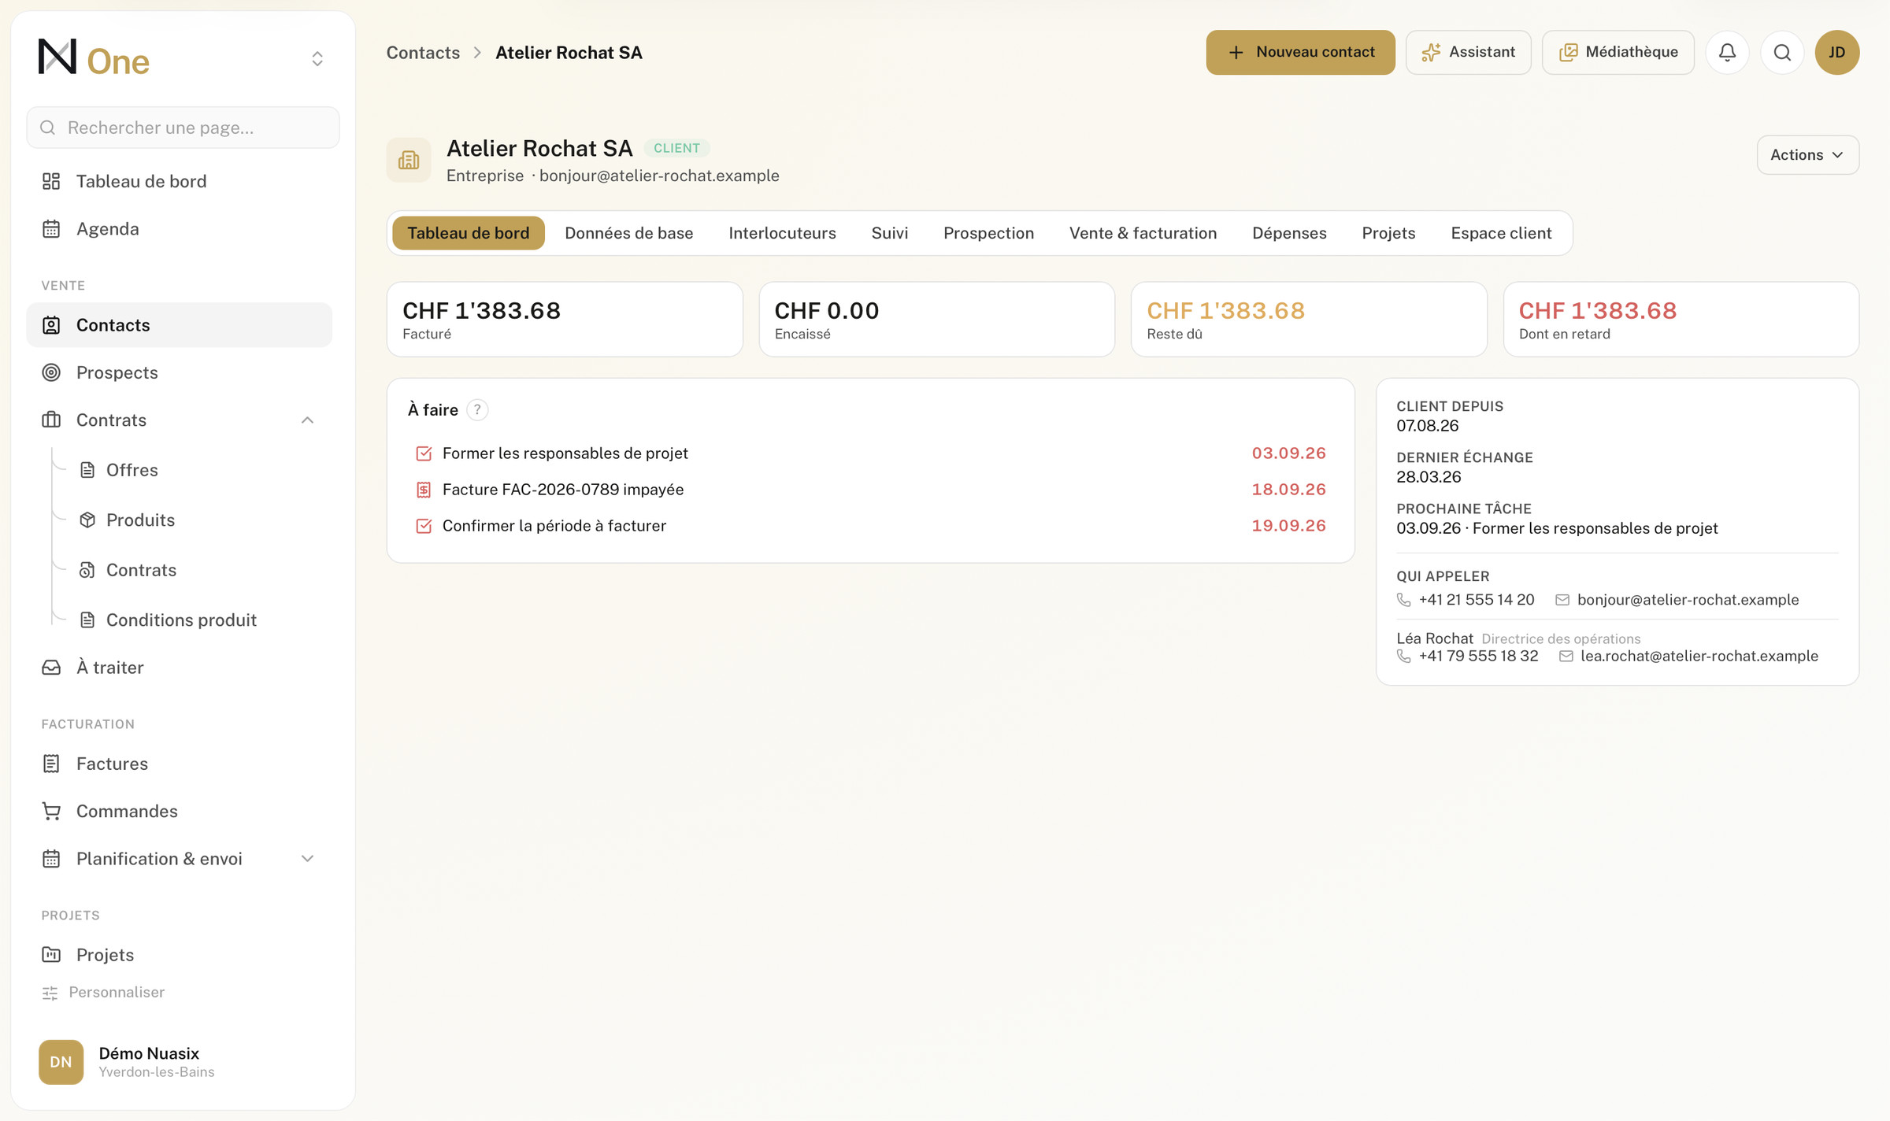The height and width of the screenshot is (1121, 1890).
Task: Open the Espace client tab
Action: (x=1501, y=233)
